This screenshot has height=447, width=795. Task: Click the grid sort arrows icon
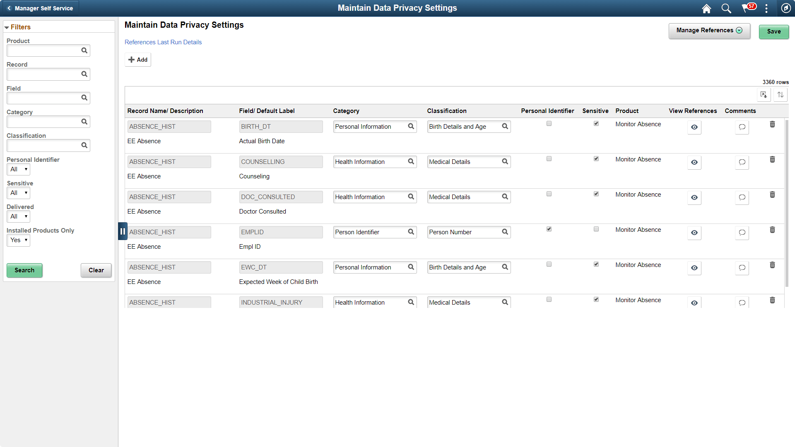point(781,95)
